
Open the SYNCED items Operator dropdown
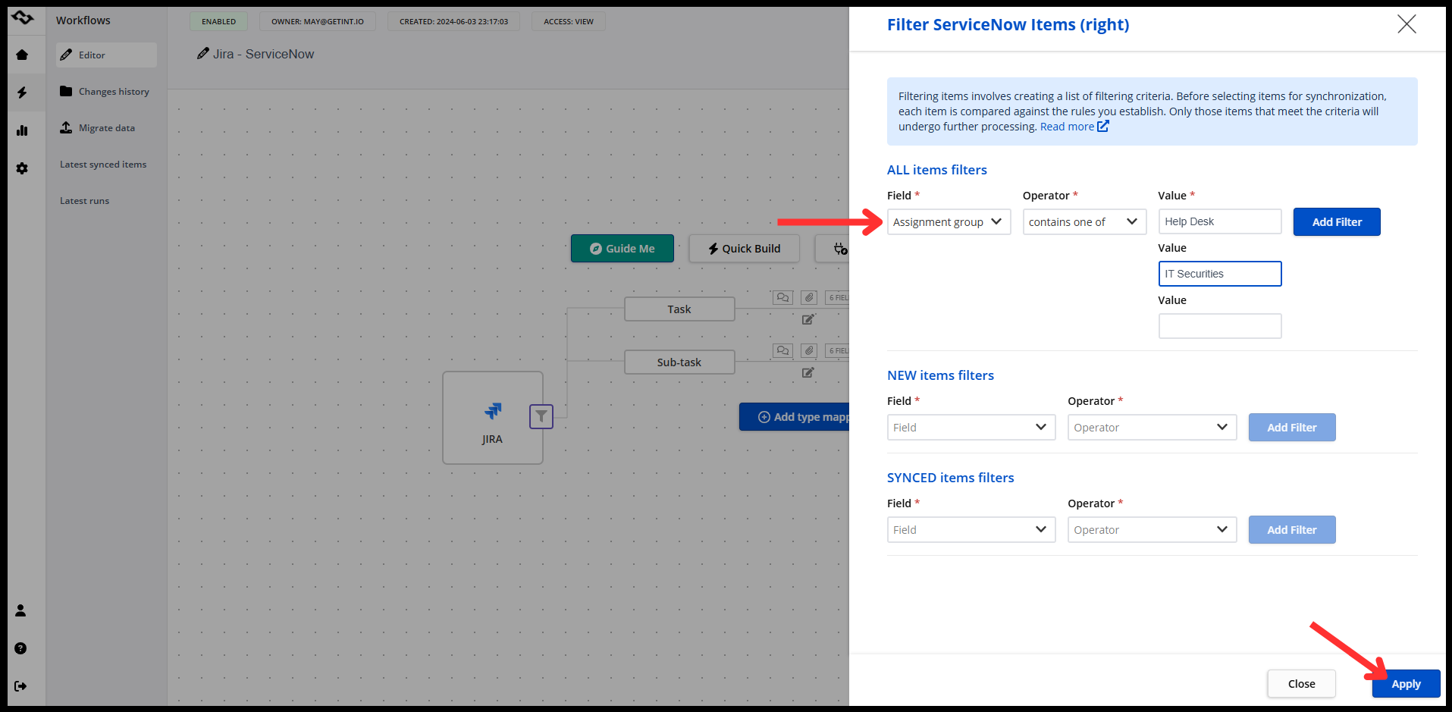click(1151, 530)
